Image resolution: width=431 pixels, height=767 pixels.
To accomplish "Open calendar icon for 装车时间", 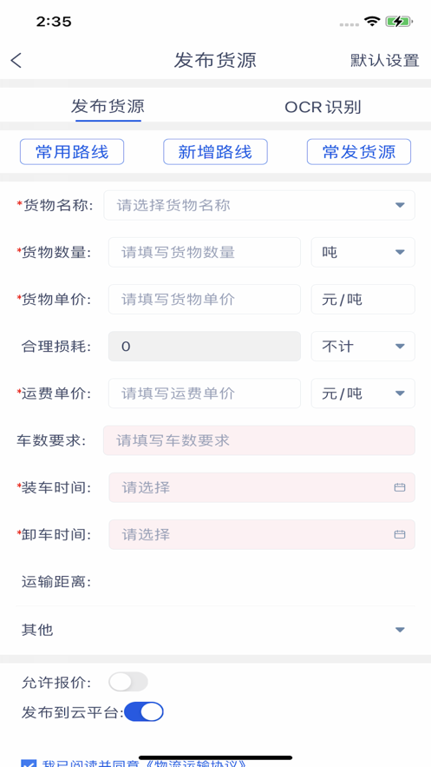I will 400,487.
